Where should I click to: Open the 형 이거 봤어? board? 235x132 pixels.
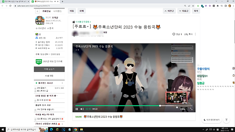(x=43, y=100)
